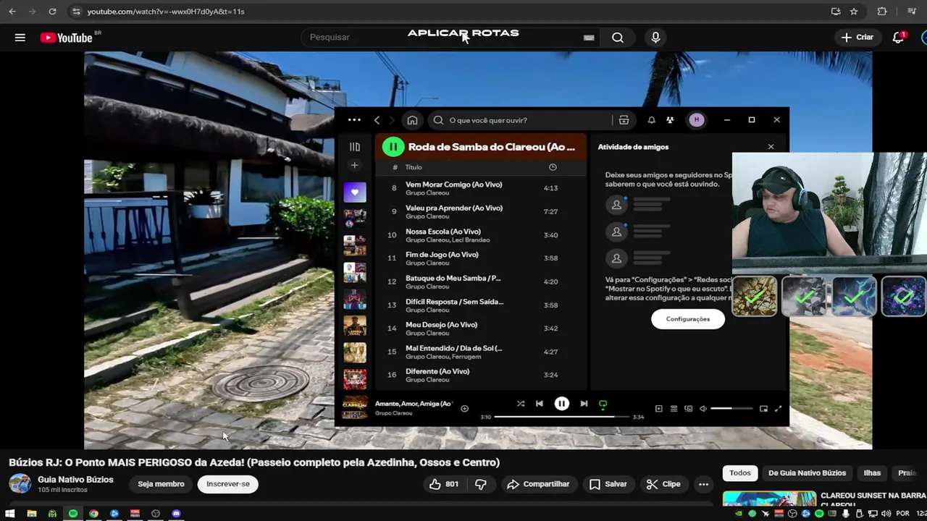Like the video with 801 likes
Image resolution: width=927 pixels, height=521 pixels.
(x=443, y=484)
